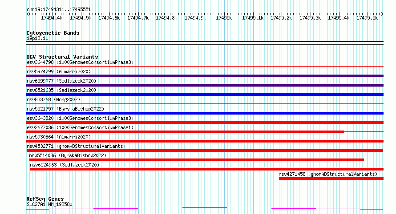Image resolution: width=396 pixels, height=214 pixels.
Task: Click the chr19:17494311..17495551 region label
Action: tap(59, 10)
